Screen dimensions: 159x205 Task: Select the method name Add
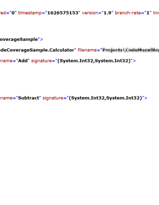[x=23, y=61]
